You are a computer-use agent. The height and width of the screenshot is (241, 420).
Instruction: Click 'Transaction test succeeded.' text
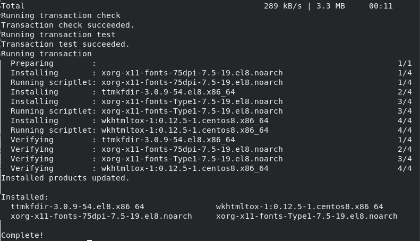click(65, 44)
